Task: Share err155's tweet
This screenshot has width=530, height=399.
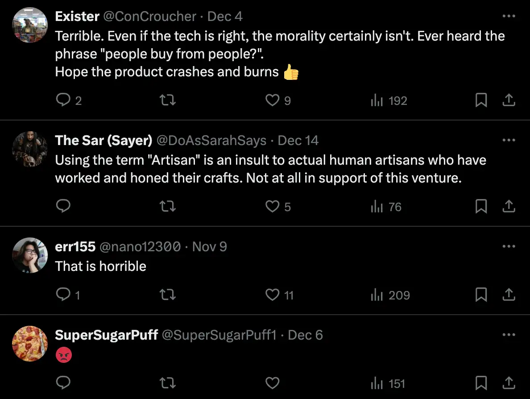Action: click(x=509, y=295)
